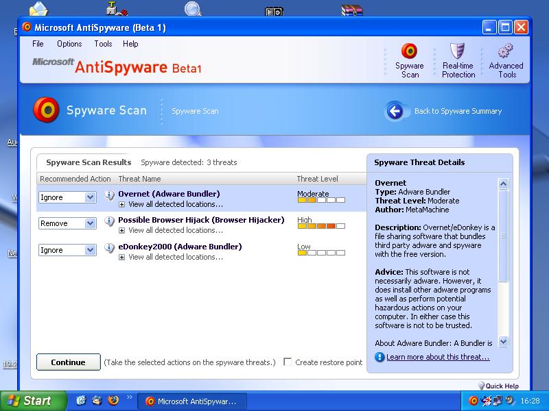Open Real-time Protection shield icon
This screenshot has width=549, height=411.
pyautogui.click(x=457, y=51)
